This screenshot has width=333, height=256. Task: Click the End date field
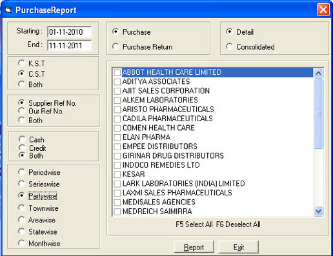coord(70,45)
